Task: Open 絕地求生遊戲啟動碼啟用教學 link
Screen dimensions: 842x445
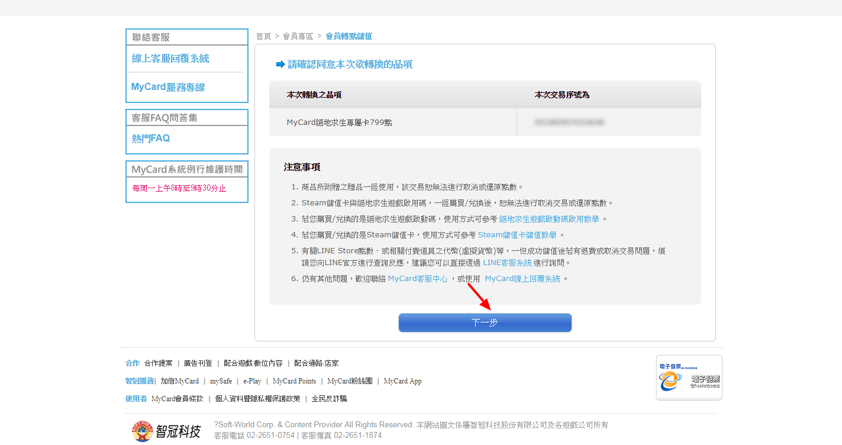Action: click(x=549, y=219)
